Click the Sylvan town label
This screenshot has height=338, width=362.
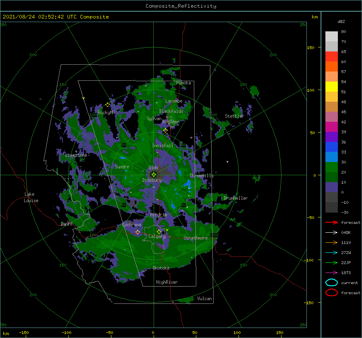[x=154, y=119]
